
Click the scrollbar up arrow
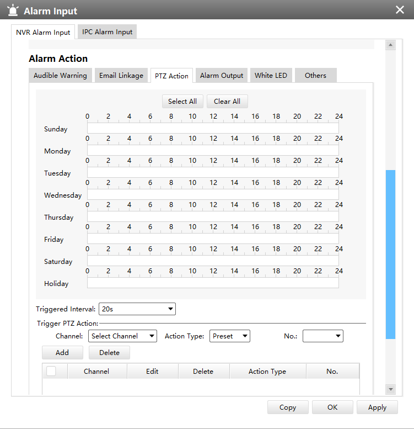click(390, 45)
